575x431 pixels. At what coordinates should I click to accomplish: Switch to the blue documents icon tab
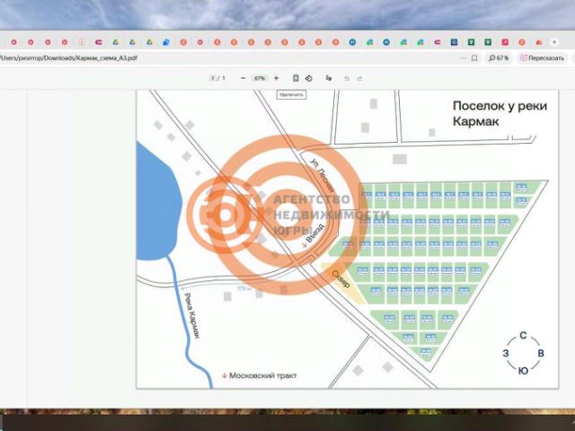point(166,42)
